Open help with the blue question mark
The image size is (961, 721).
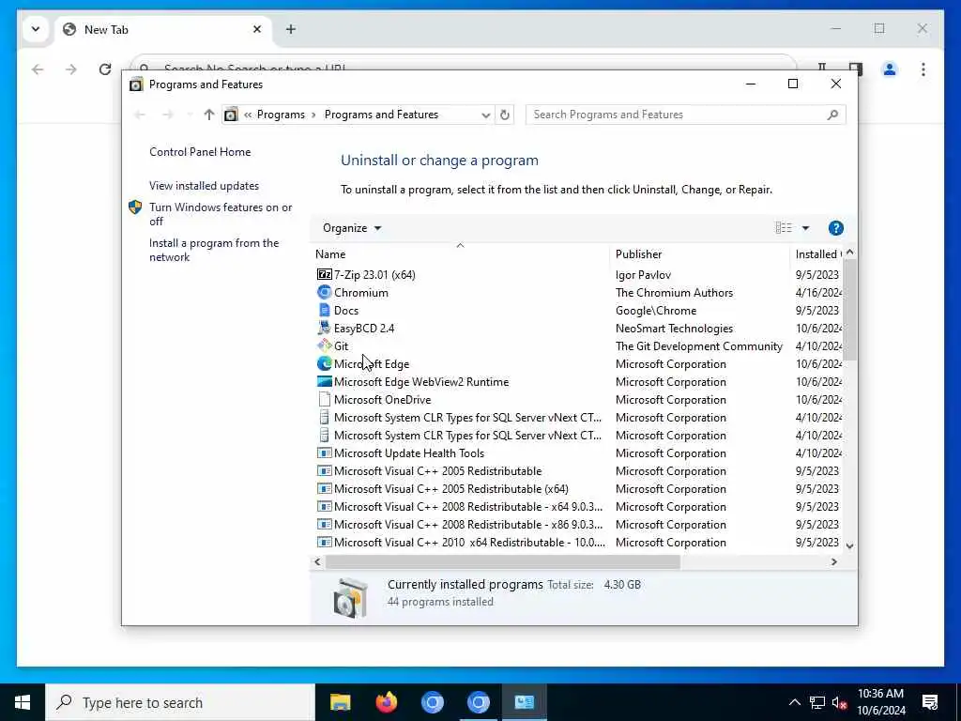coord(835,228)
